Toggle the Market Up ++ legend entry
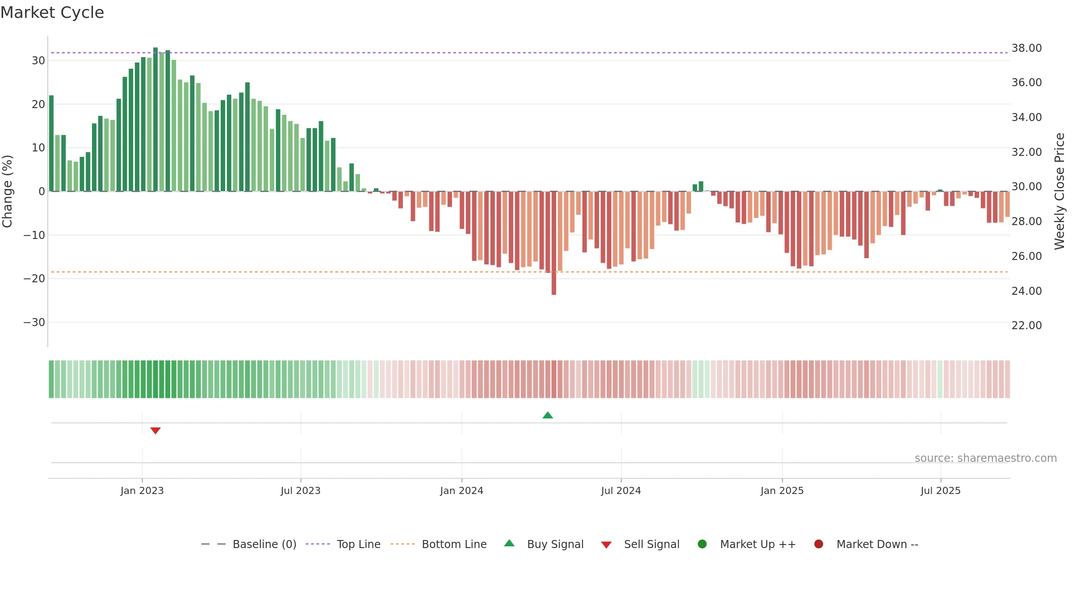Screen dimensions: 1072x603 coord(746,544)
